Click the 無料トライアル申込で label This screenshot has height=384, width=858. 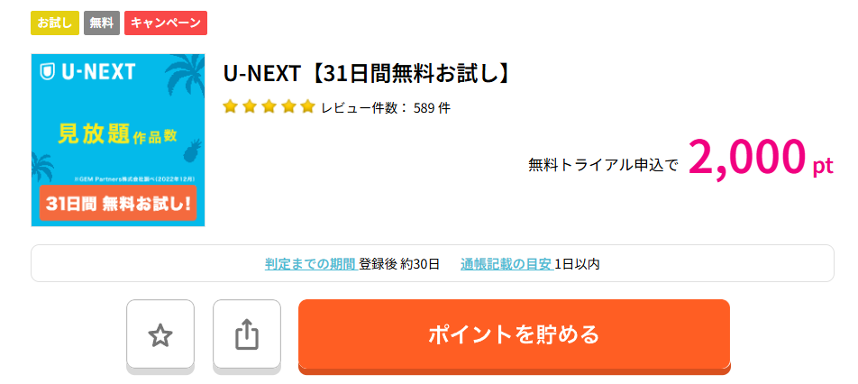click(x=603, y=165)
